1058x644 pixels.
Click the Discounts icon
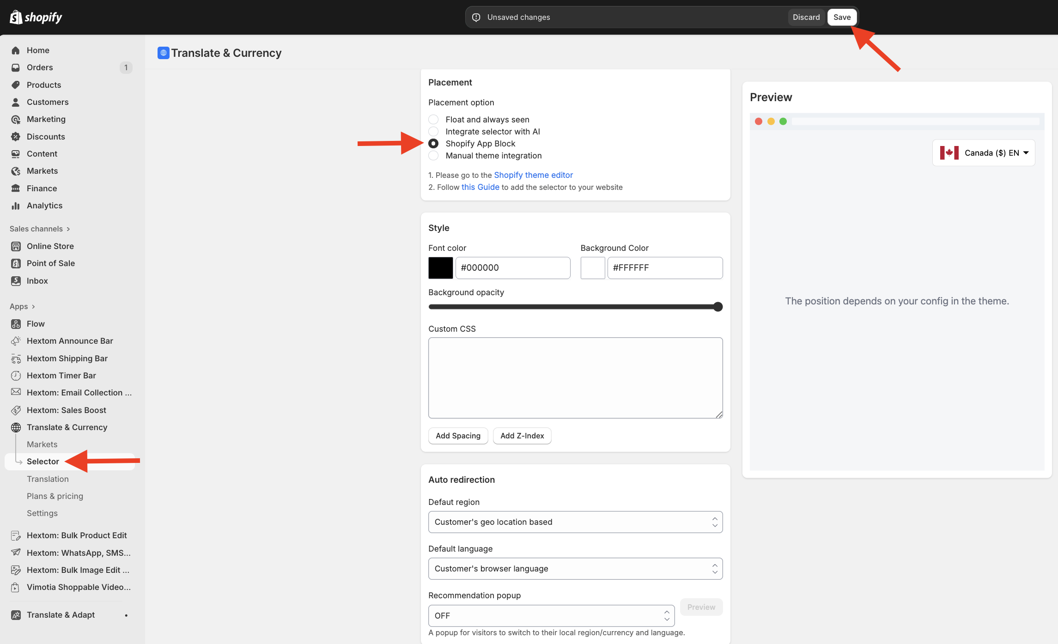tap(16, 137)
